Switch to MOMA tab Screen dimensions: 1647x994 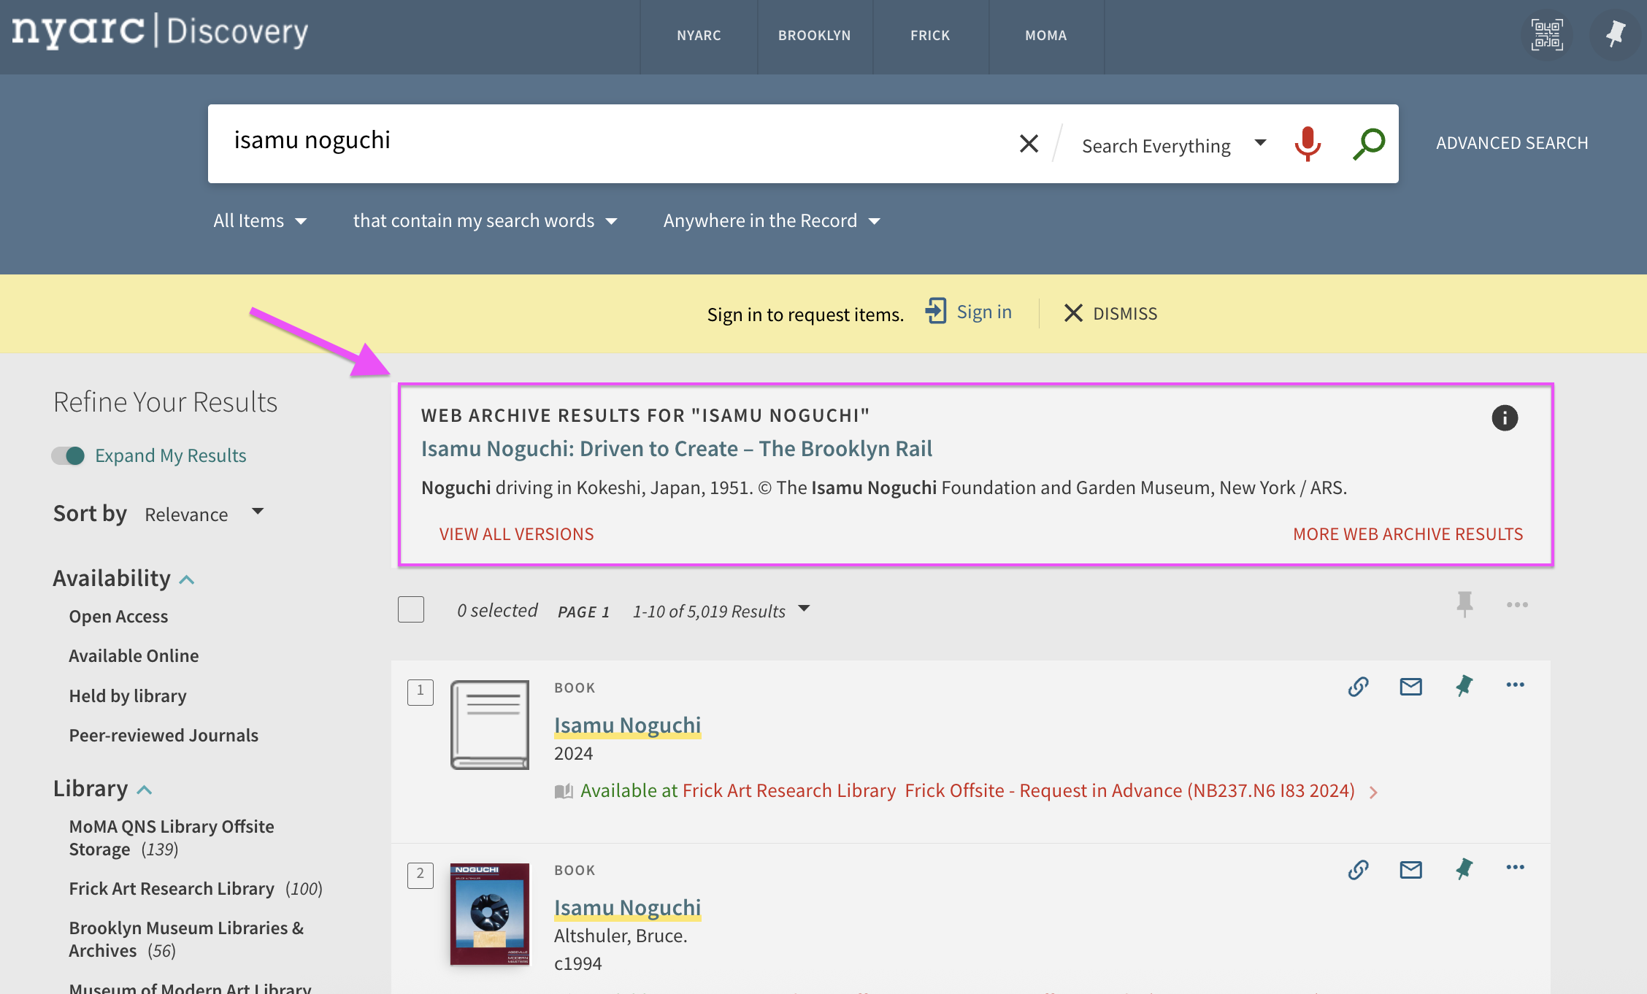point(1046,35)
